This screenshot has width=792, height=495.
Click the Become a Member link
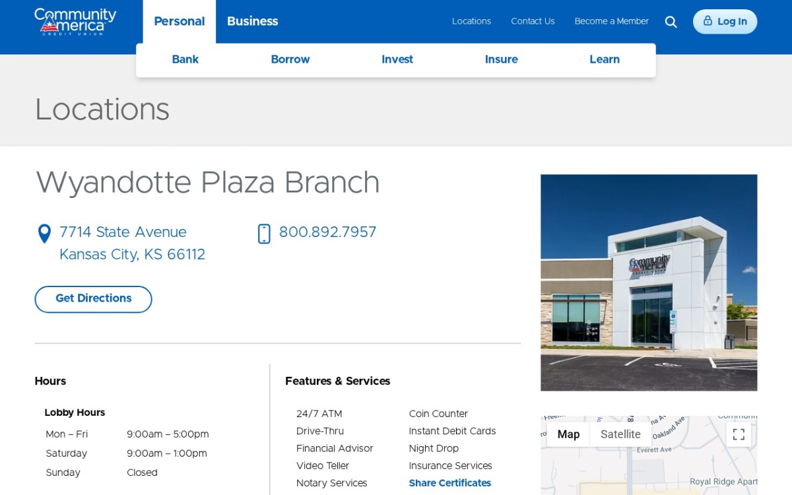coord(612,21)
